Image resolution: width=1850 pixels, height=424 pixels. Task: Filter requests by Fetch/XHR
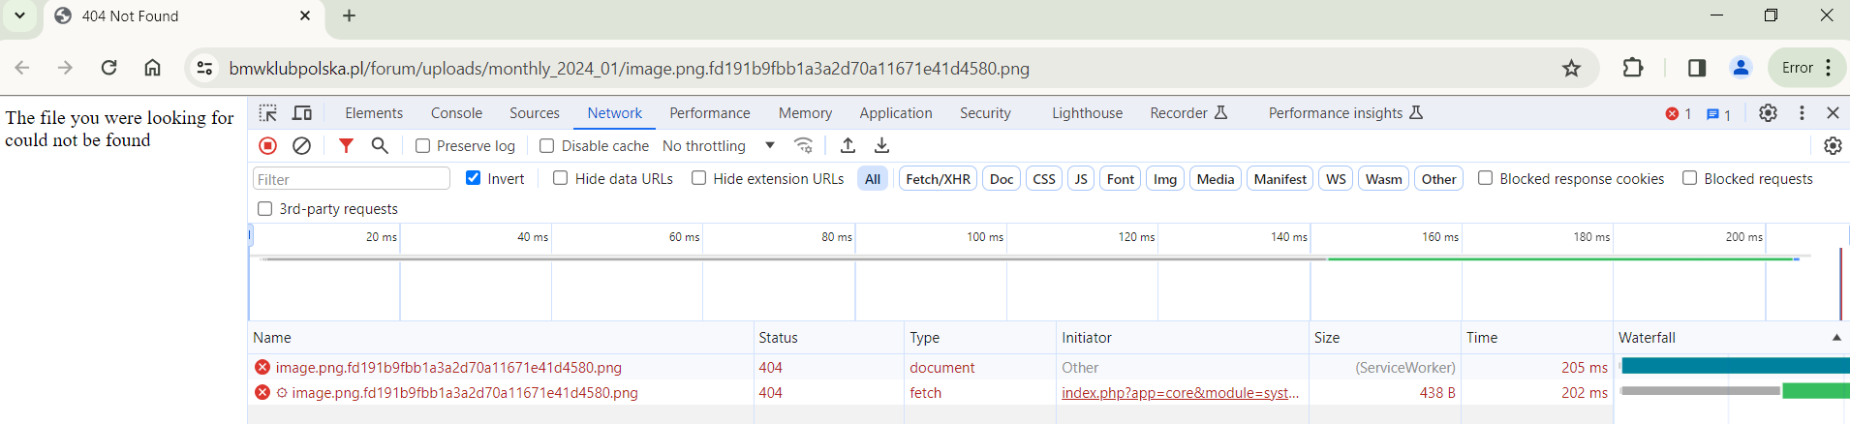[938, 179]
